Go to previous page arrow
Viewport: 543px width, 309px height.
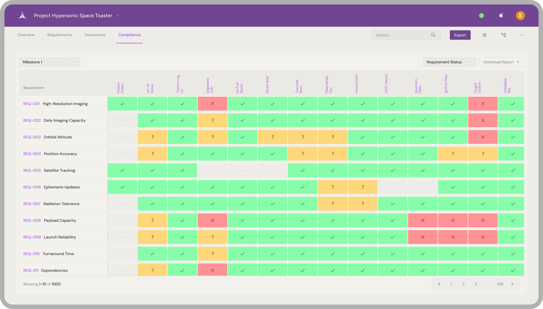pyautogui.click(x=439, y=284)
